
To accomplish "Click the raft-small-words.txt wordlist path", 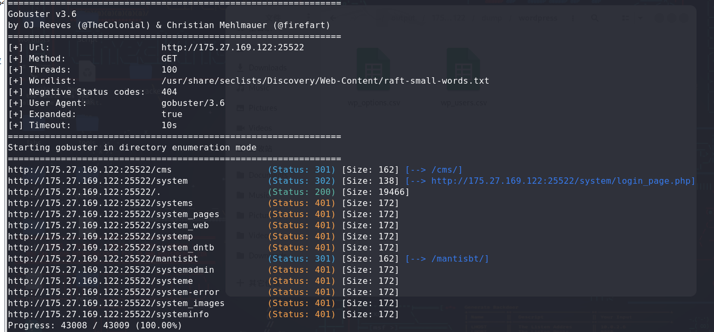I will (x=325, y=81).
